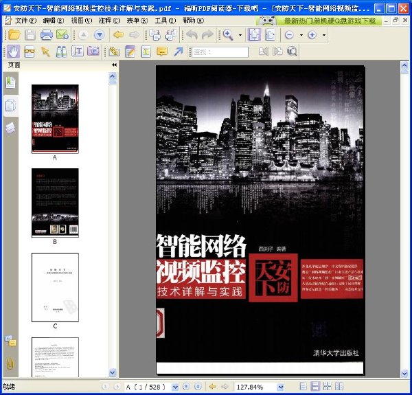The image size is (412, 395).
Task: Open the 帮助 (Help) menu
Action: 193,21
